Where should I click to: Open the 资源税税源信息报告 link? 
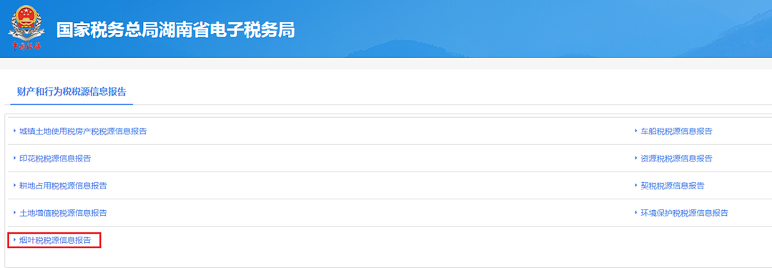[x=676, y=159]
